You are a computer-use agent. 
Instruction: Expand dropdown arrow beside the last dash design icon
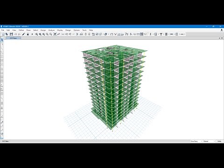click(x=185, y=34)
